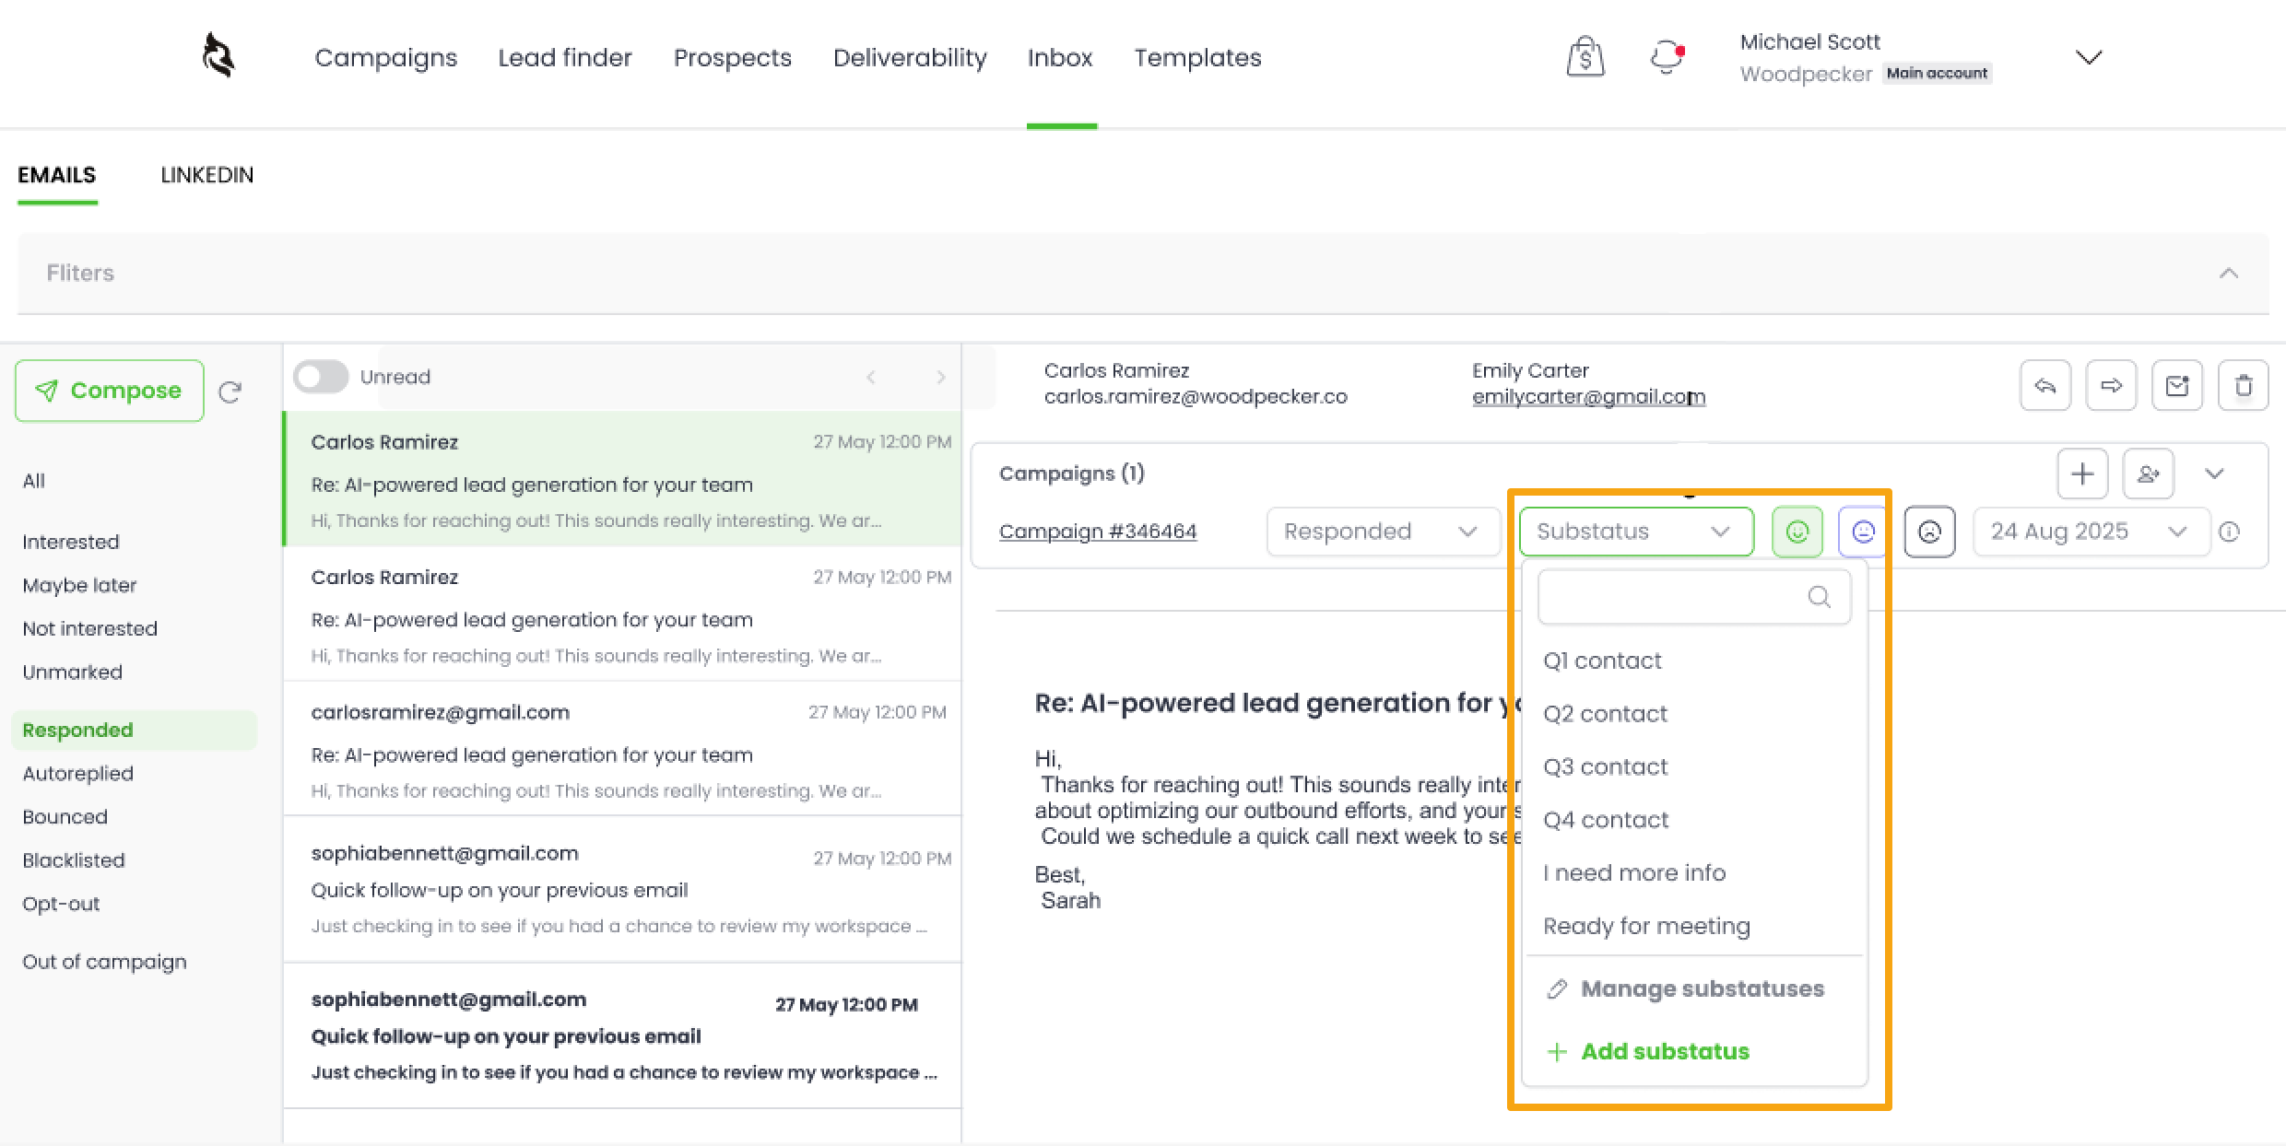The height and width of the screenshot is (1146, 2286).
Task: Switch to the LINKEDIN tab
Action: pos(206,175)
